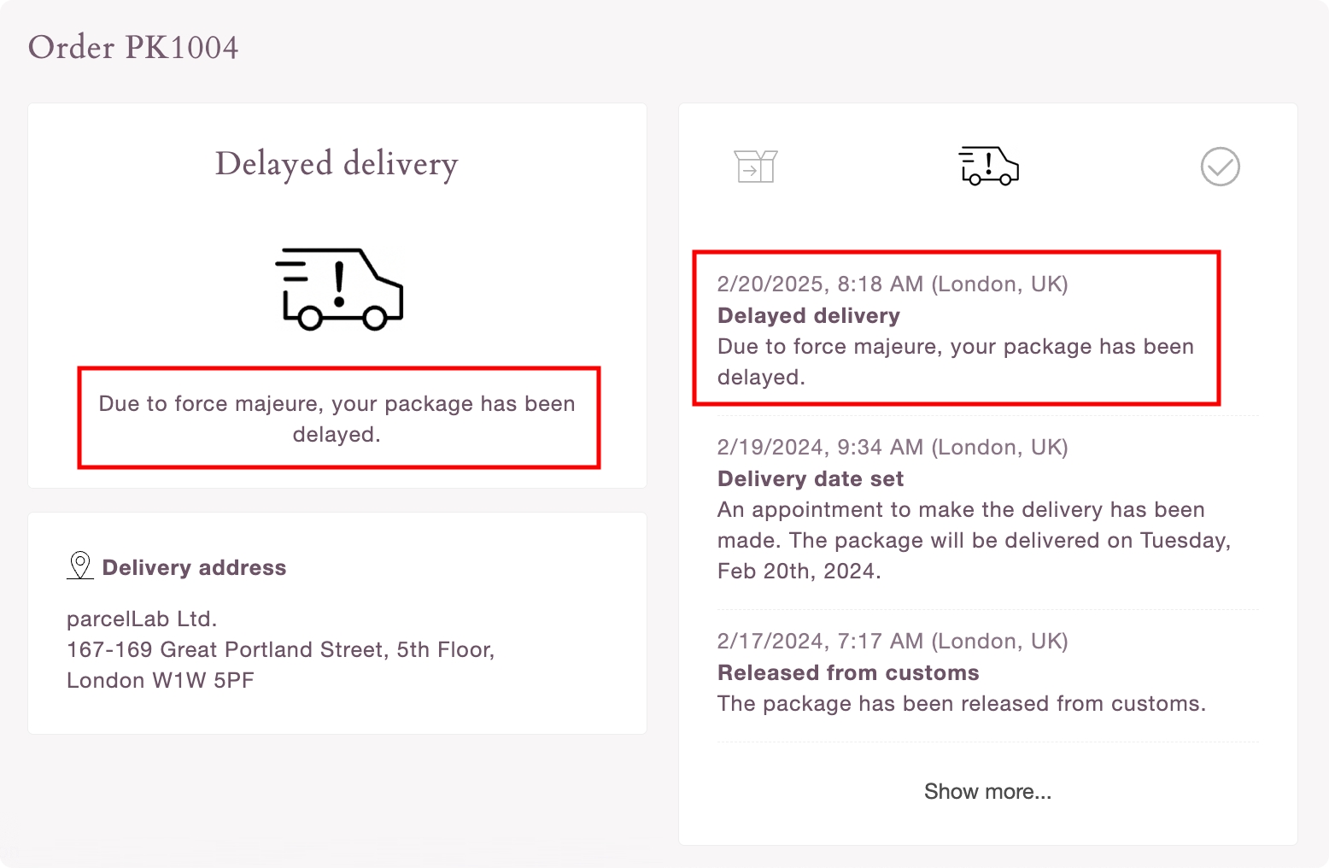Click the bold Delayed delivery event title
1329x868 pixels.
pos(809,315)
